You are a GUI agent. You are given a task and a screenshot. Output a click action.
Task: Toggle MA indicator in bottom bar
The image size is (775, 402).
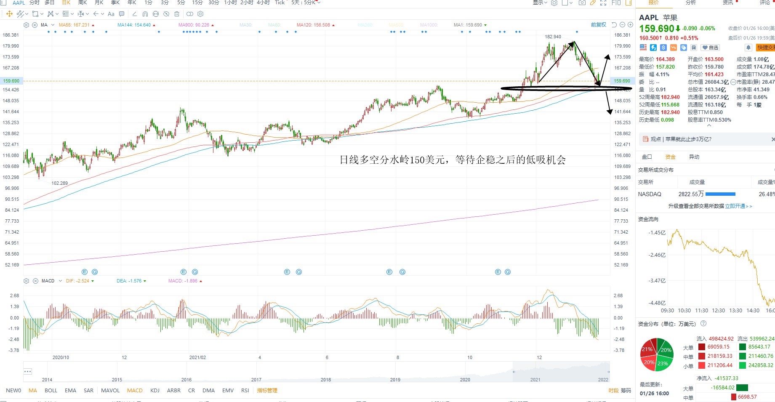(x=33, y=390)
